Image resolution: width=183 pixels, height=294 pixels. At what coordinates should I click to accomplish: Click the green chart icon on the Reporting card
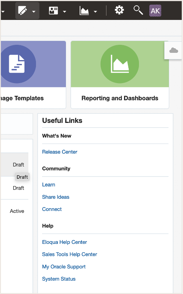tap(120, 64)
